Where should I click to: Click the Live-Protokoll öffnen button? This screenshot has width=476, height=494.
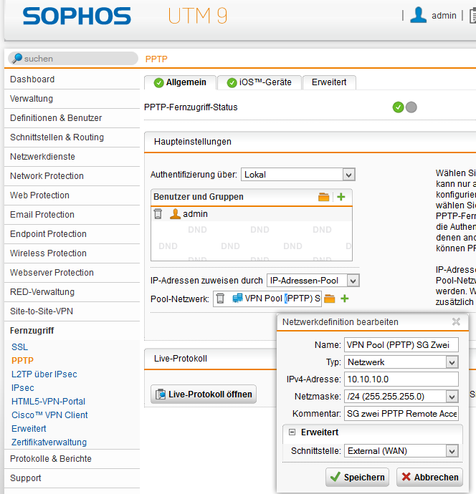[x=203, y=394]
